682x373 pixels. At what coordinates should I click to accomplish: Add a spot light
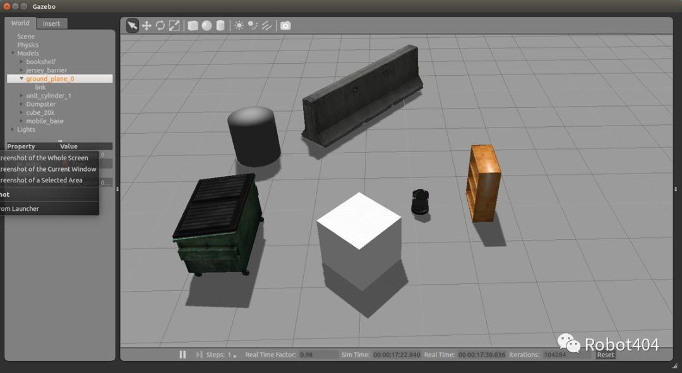click(x=253, y=26)
